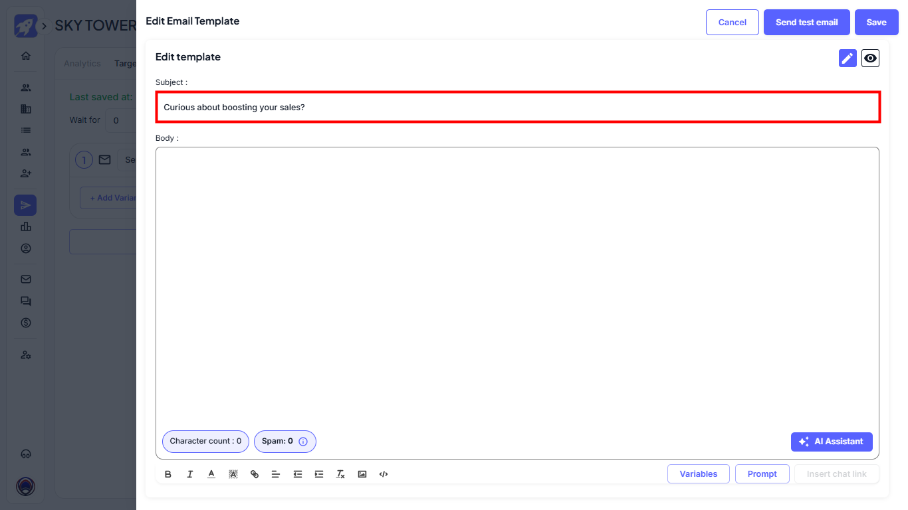Open the text alignment options

click(276, 474)
